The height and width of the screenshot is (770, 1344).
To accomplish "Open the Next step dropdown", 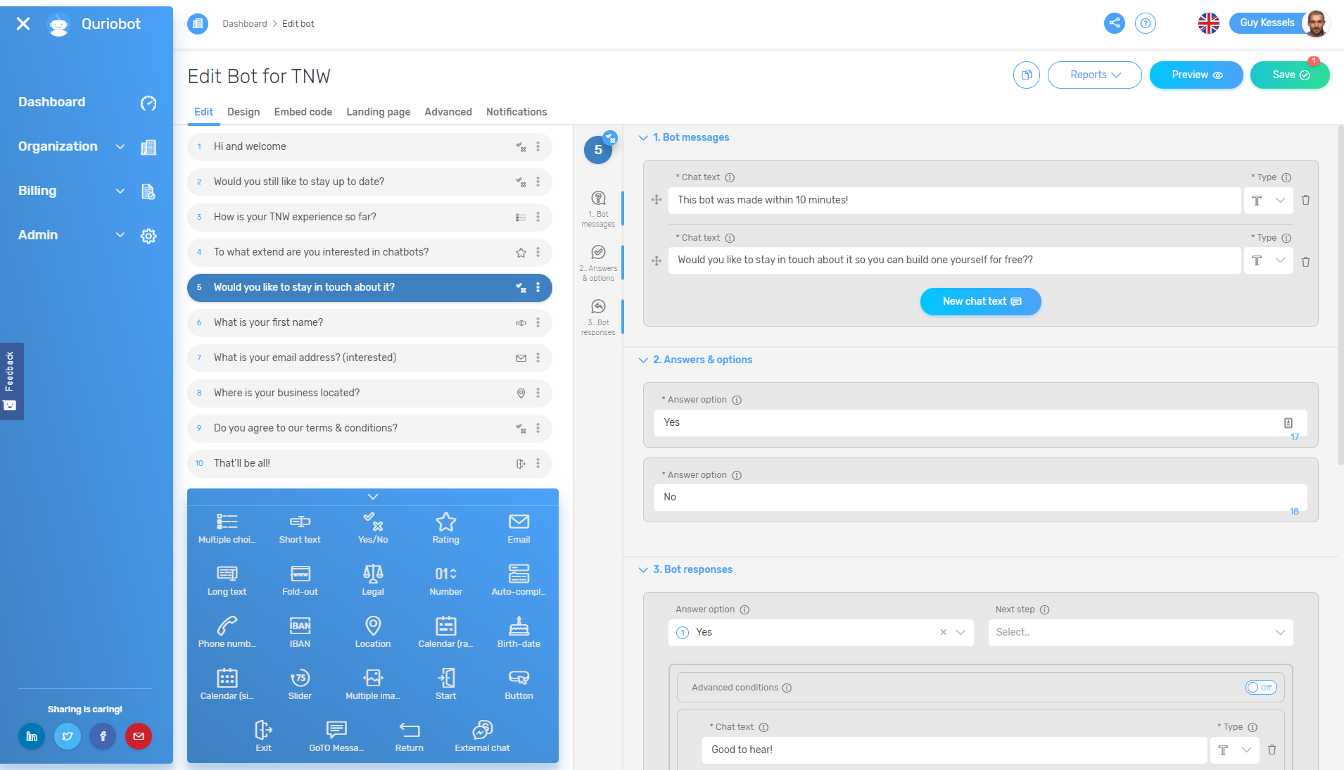I will [x=1140, y=633].
